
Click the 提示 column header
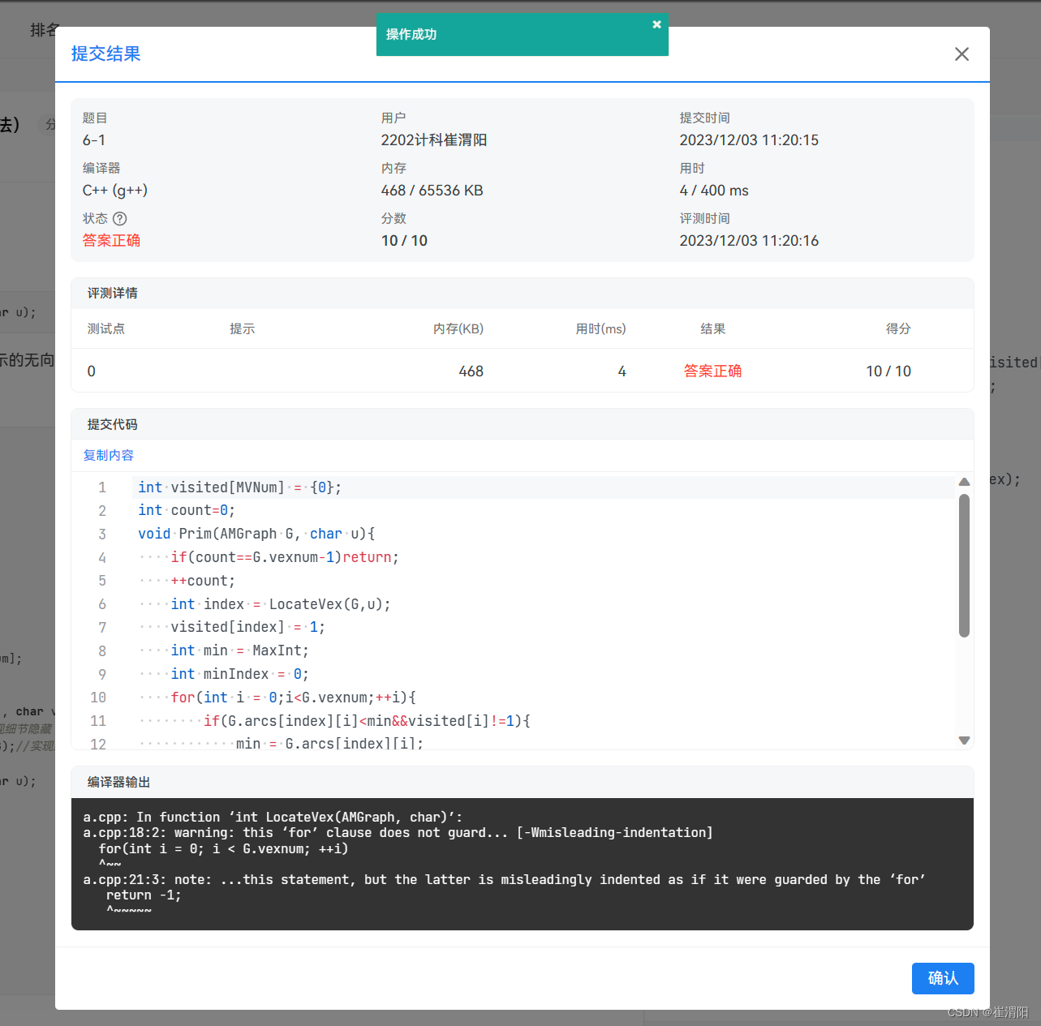[243, 328]
